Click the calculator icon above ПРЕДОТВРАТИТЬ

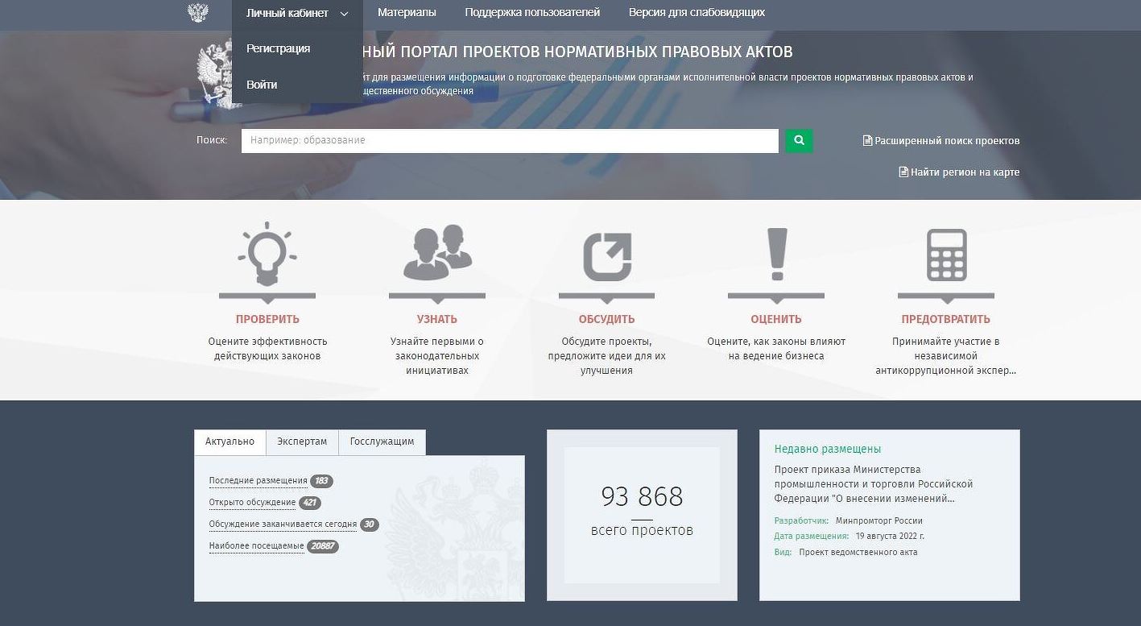[946, 255]
